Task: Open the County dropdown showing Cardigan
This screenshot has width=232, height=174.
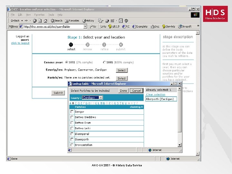Action: coord(92,98)
